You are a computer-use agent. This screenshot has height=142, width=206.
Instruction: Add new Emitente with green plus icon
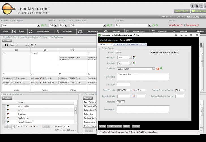point(161,68)
